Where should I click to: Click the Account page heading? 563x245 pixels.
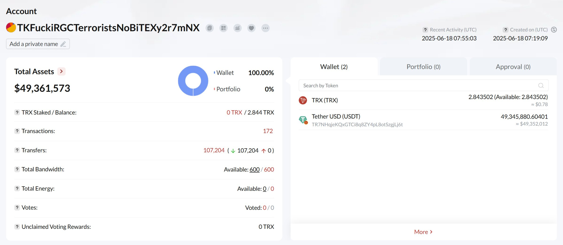point(21,11)
